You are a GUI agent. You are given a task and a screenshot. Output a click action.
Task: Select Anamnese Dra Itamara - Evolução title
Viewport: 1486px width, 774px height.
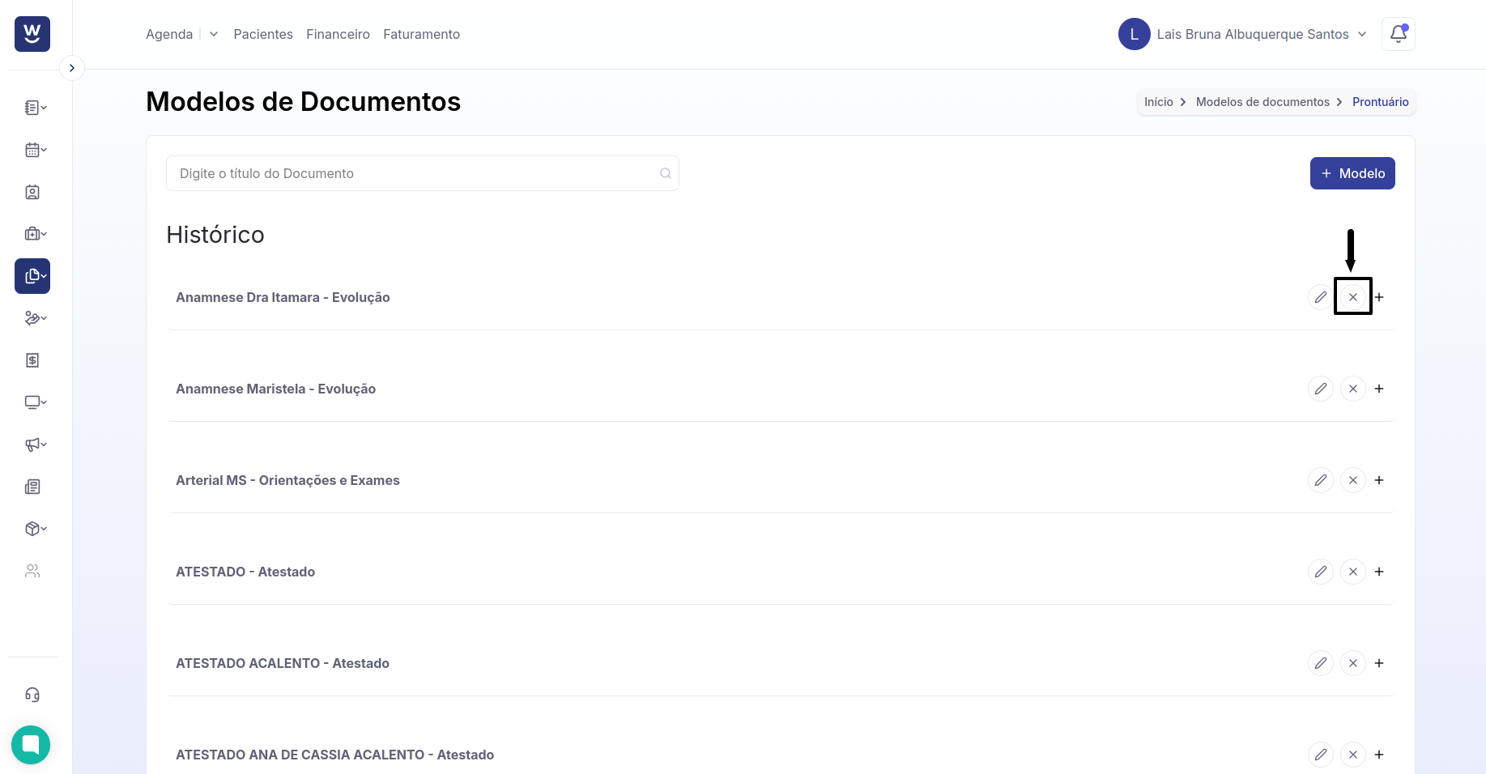283,297
